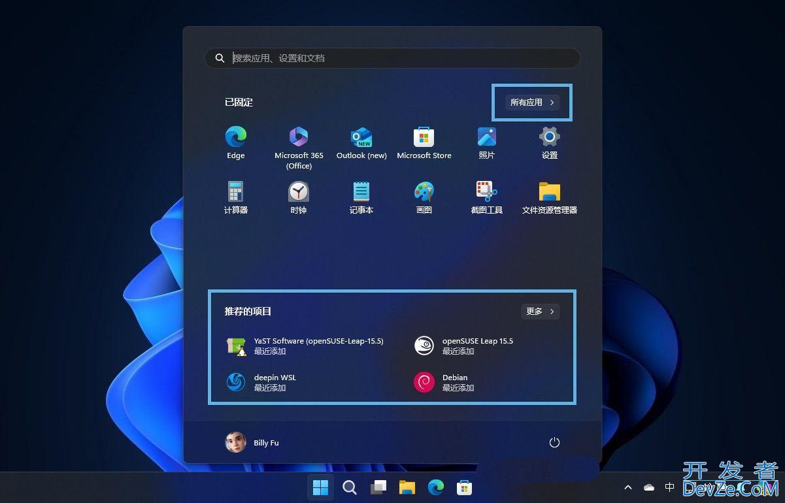Open File Explorer from the taskbar
Screen dimensions: 785x503
tap(407, 487)
